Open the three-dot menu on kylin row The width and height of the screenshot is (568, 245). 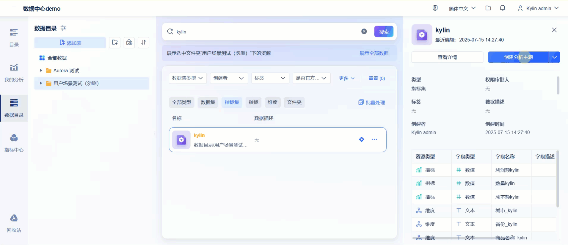coord(374,139)
